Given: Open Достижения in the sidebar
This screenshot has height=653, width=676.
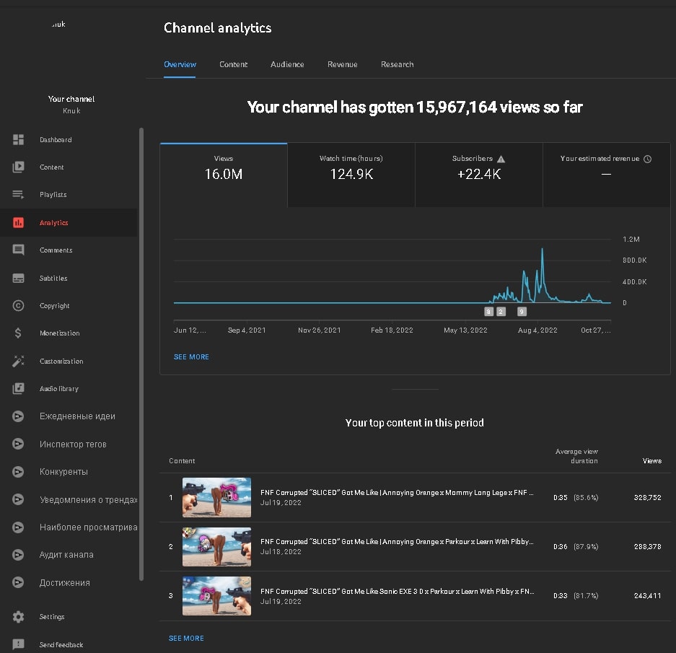Looking at the screenshot, I should point(65,583).
